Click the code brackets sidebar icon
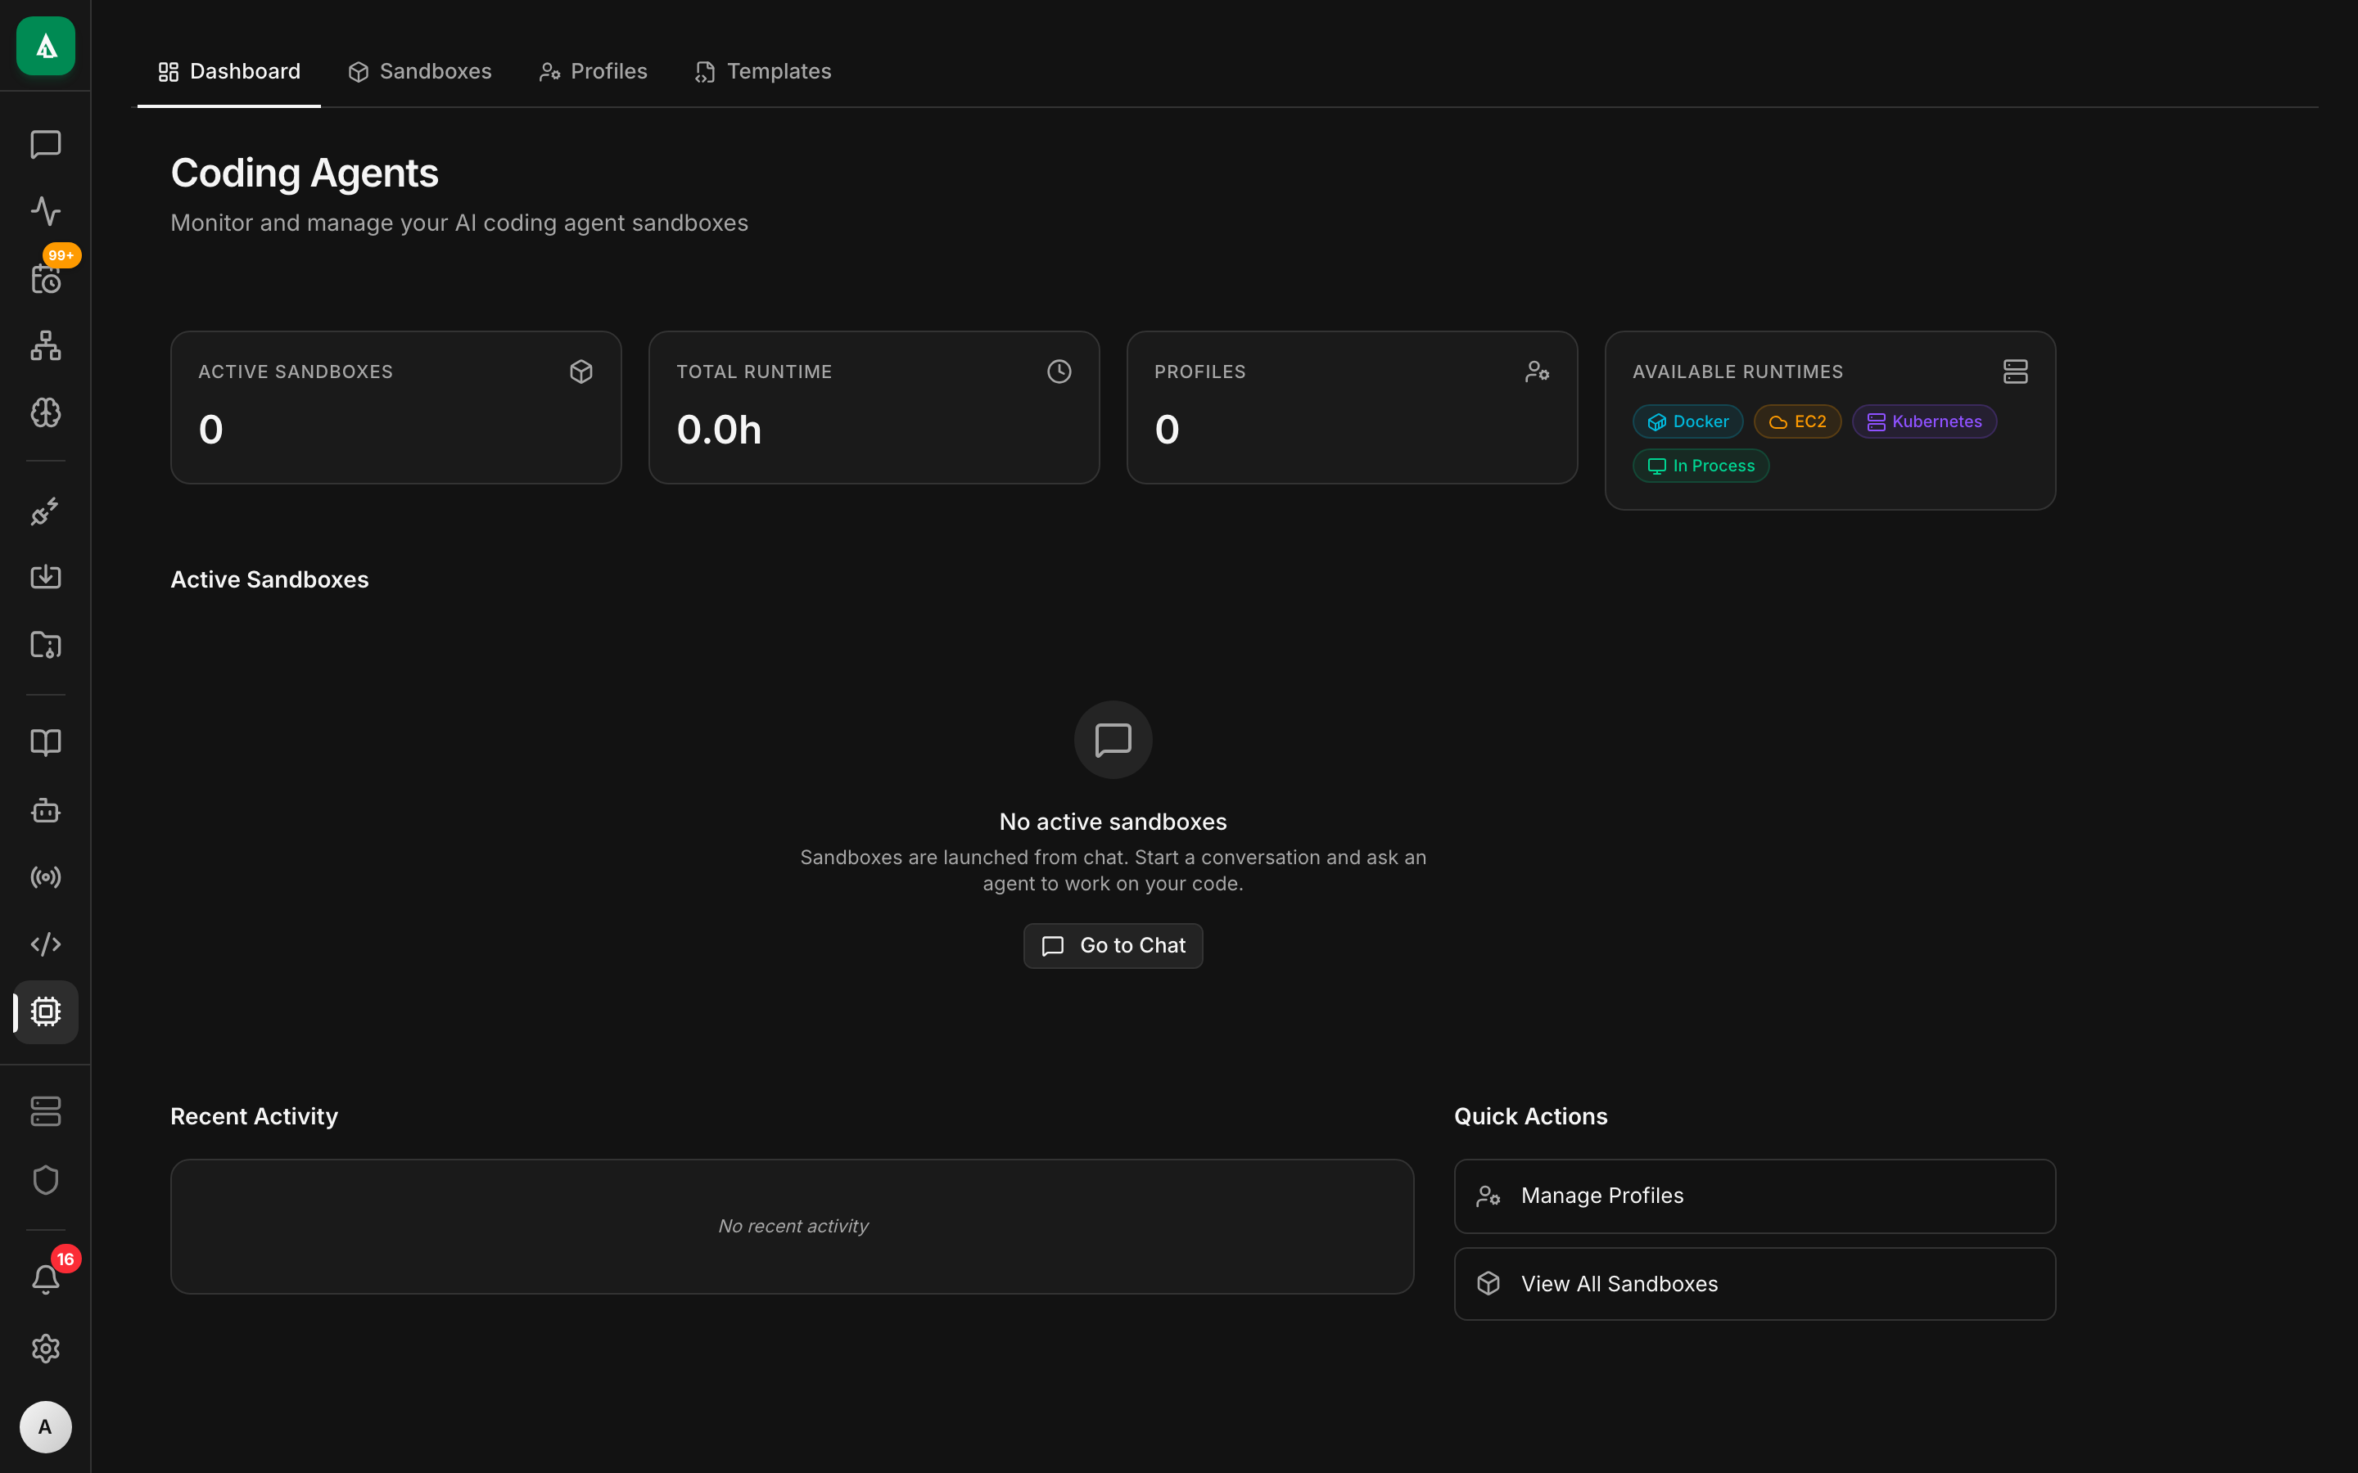The height and width of the screenshot is (1473, 2358). click(x=45, y=944)
